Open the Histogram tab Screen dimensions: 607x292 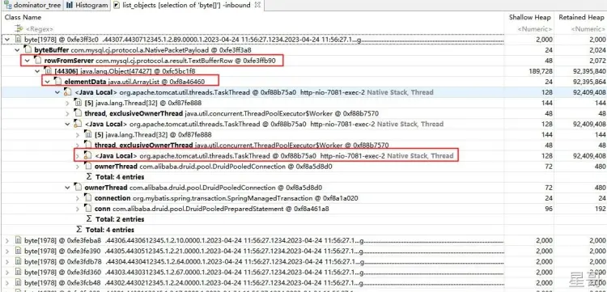coord(87,5)
